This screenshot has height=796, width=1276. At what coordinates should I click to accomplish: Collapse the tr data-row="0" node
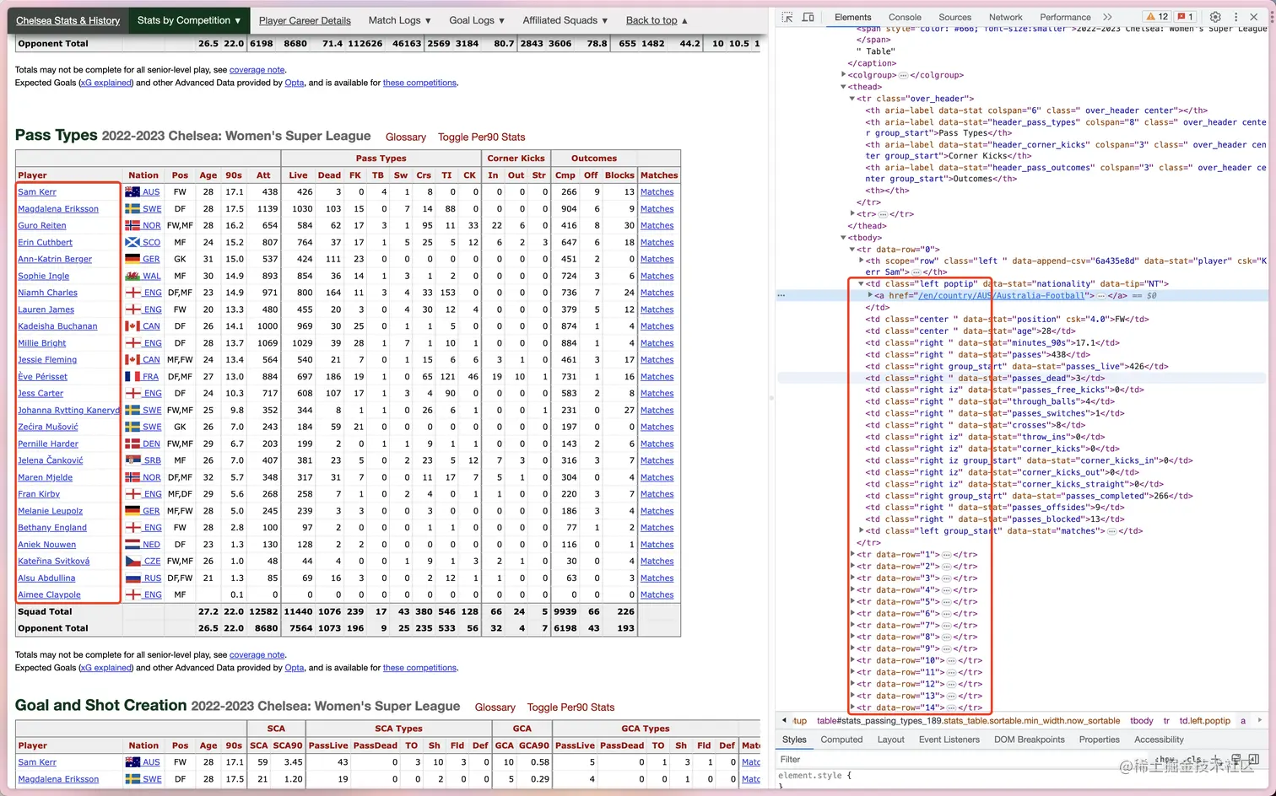852,250
